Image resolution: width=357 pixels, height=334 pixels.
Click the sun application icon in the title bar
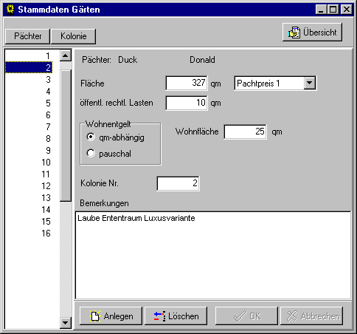click(x=10, y=10)
